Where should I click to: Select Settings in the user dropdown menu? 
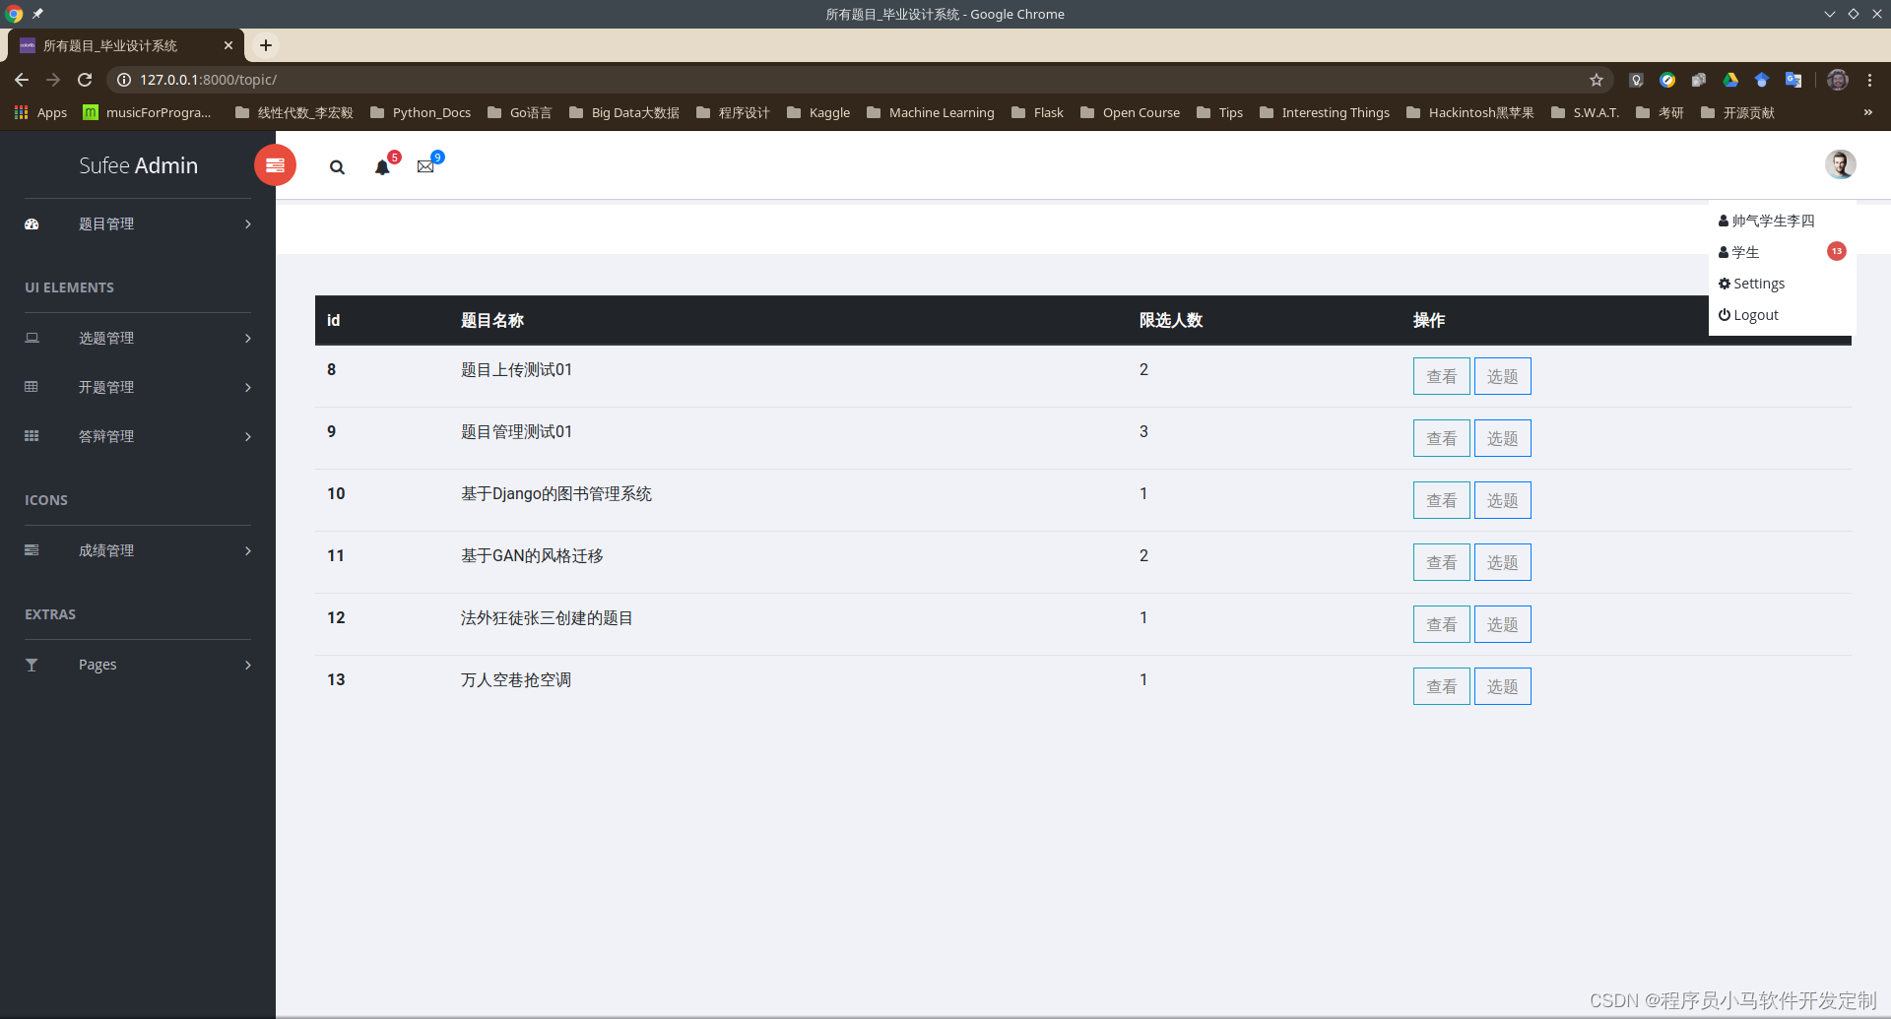(1759, 284)
